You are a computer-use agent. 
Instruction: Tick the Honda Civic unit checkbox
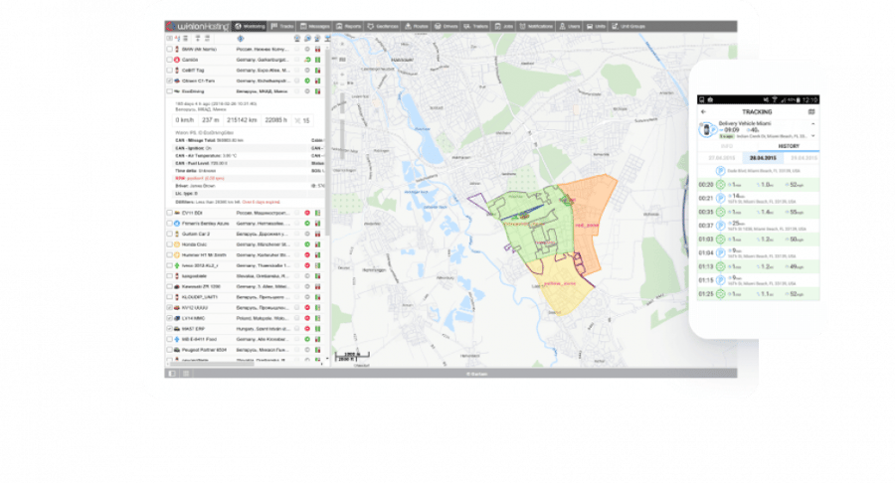169,244
